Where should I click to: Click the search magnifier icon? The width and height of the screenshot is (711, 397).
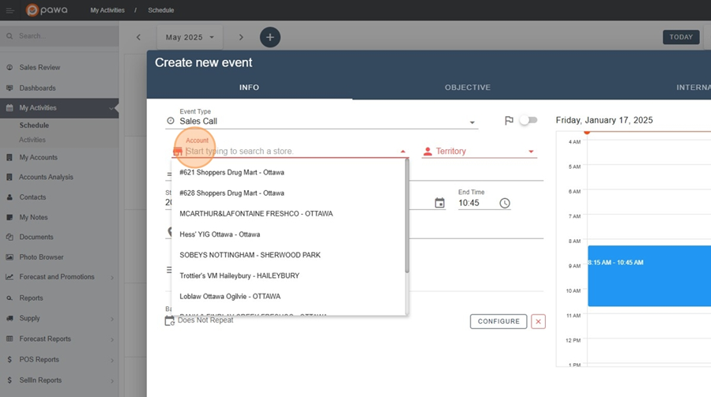coord(9,36)
